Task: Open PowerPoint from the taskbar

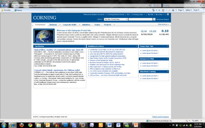Action: 136,125
